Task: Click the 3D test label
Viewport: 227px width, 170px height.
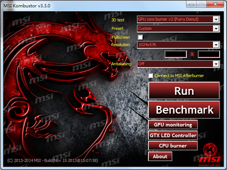Action: (118, 20)
